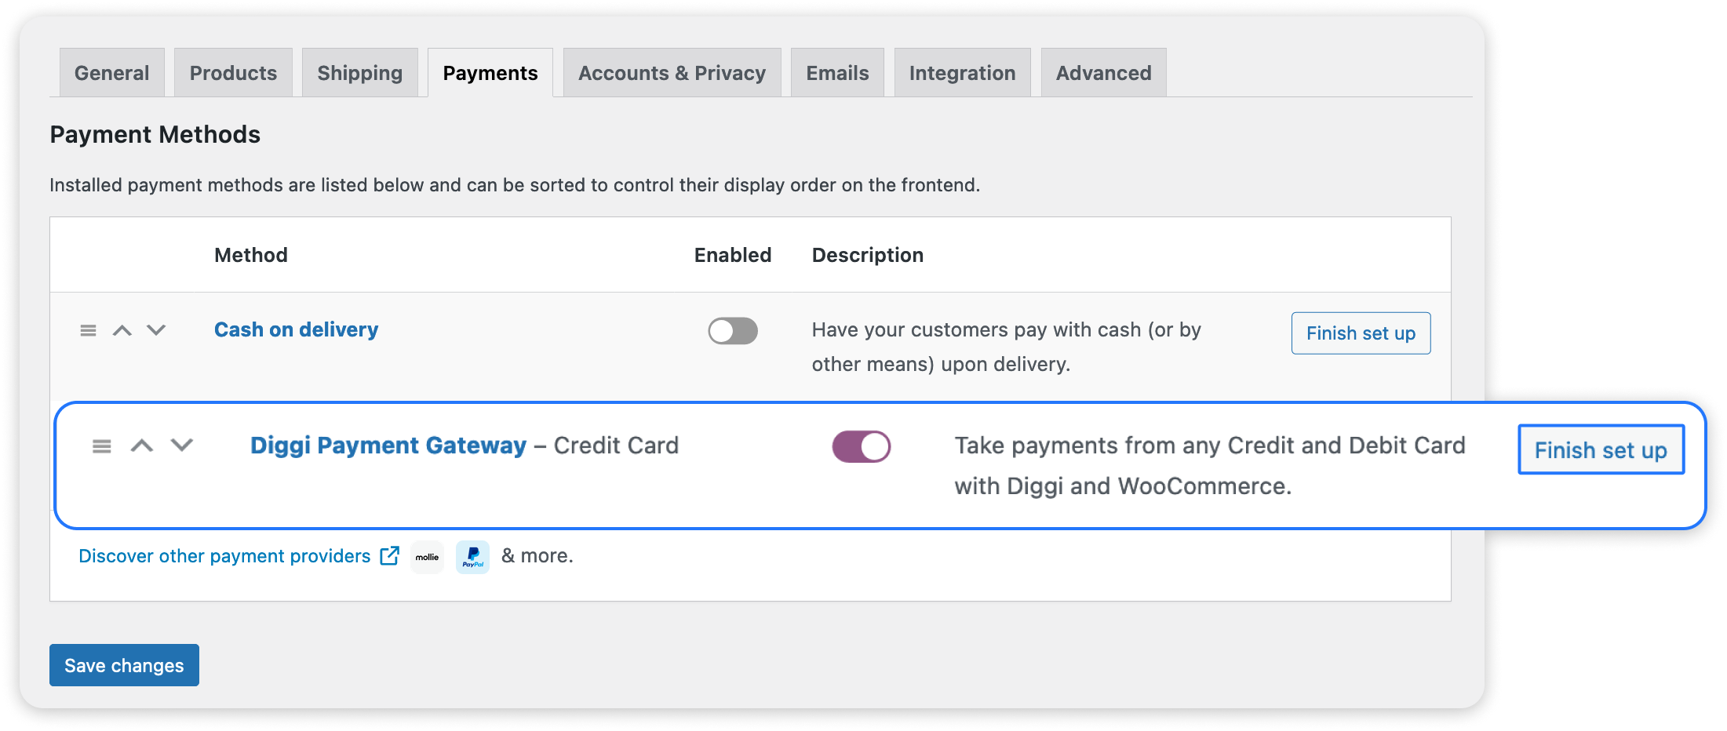The image size is (1727, 731).
Task: Open the Cash on delivery method link
Action: point(296,329)
